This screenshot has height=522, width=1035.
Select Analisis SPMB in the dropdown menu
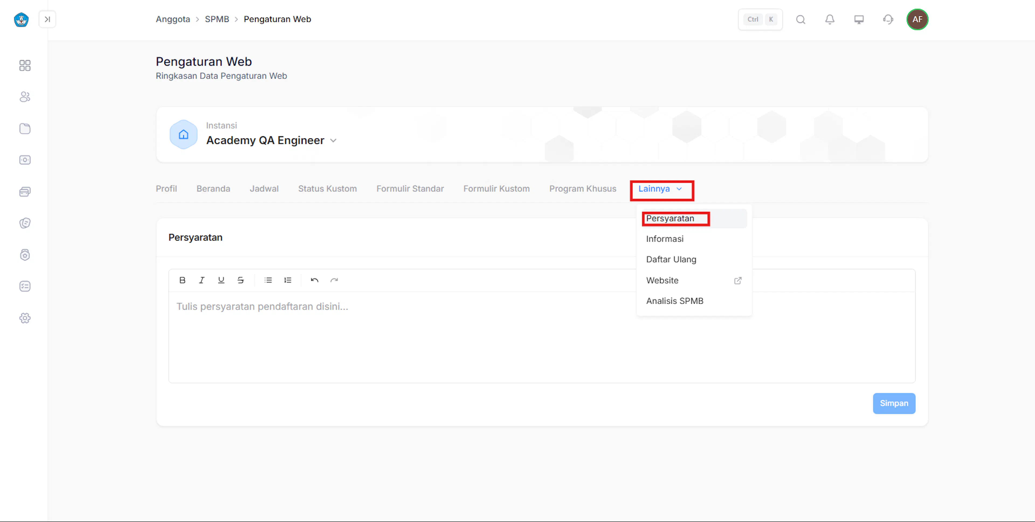[x=694, y=301]
